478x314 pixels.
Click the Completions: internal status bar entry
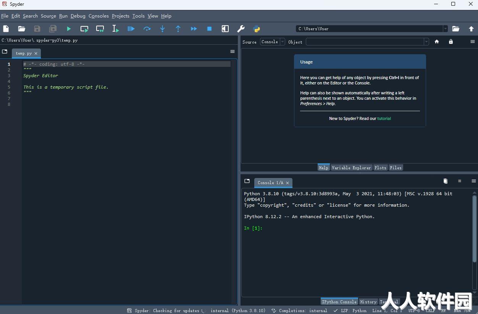299,311
